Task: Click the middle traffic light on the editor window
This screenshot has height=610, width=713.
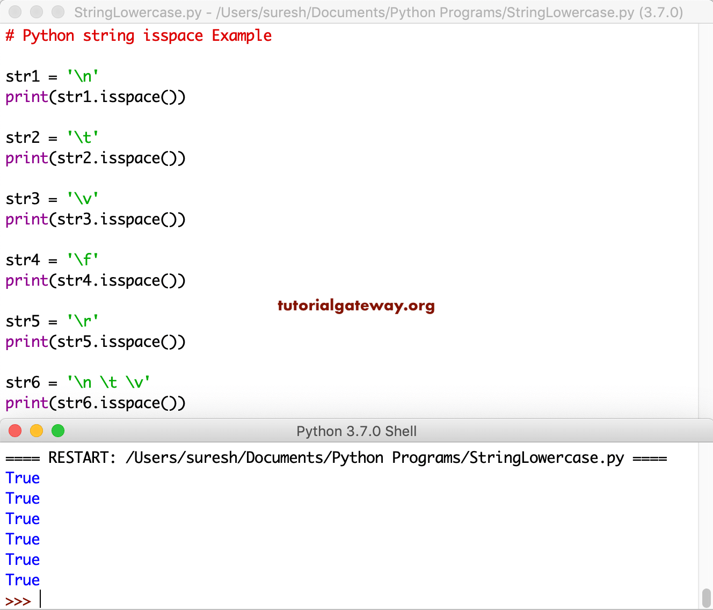Action: coord(36,12)
